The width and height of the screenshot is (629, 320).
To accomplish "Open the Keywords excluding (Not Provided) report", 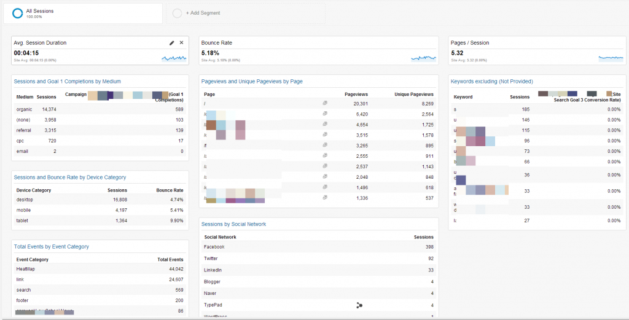I will 491,81.
